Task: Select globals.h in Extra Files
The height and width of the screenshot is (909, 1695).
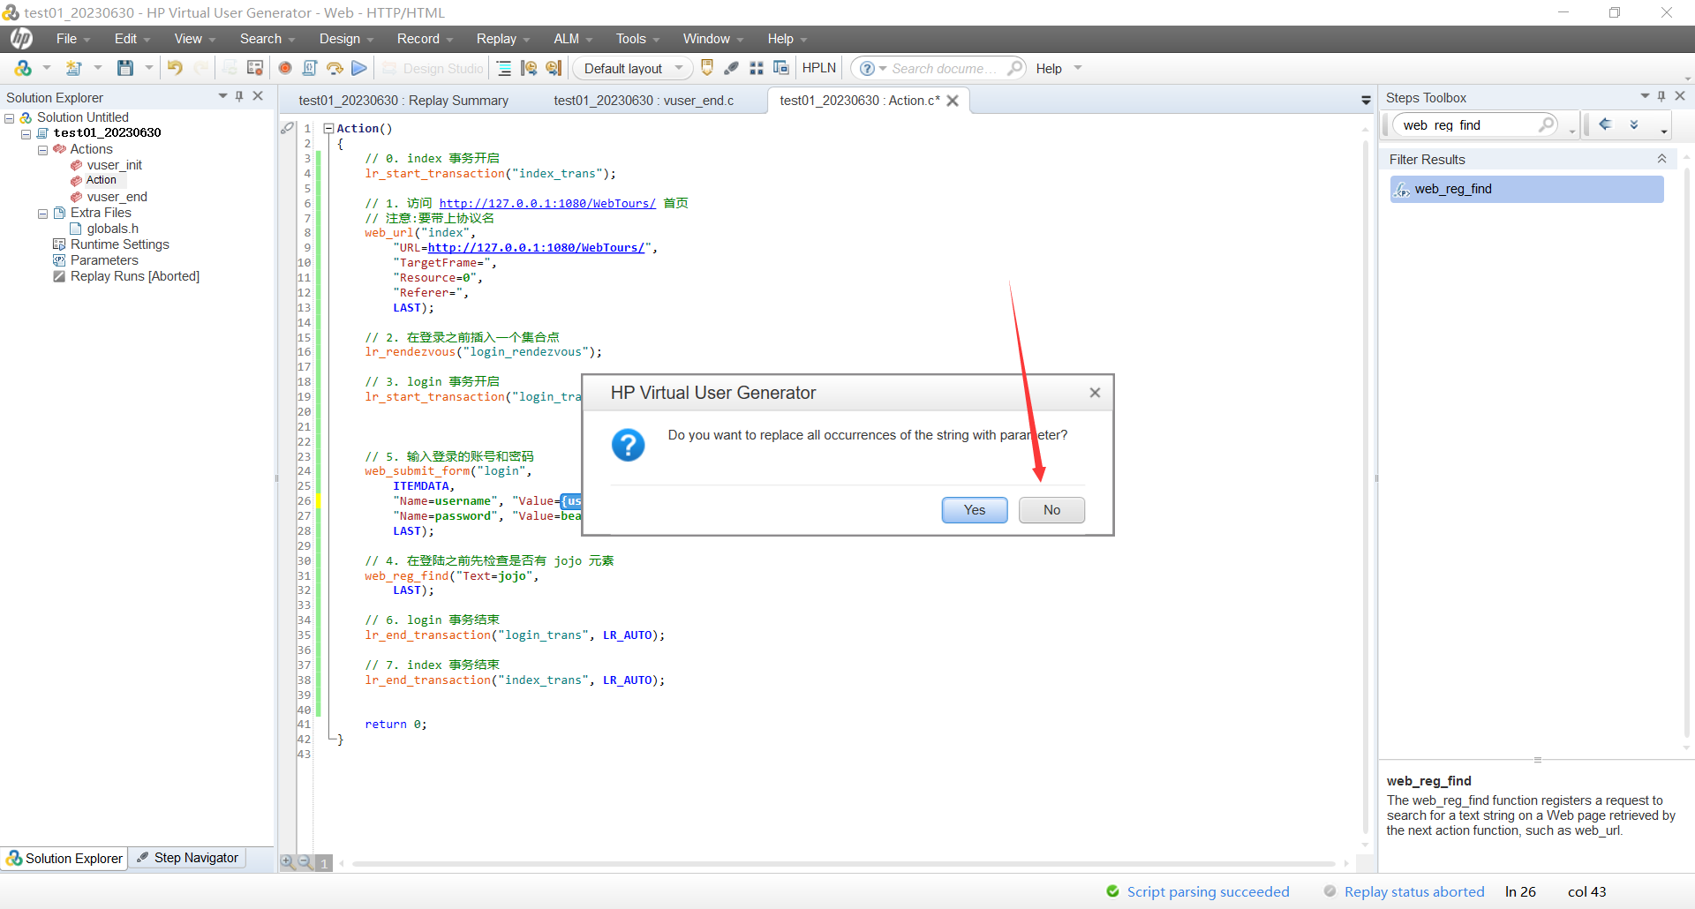Action: [x=112, y=229]
